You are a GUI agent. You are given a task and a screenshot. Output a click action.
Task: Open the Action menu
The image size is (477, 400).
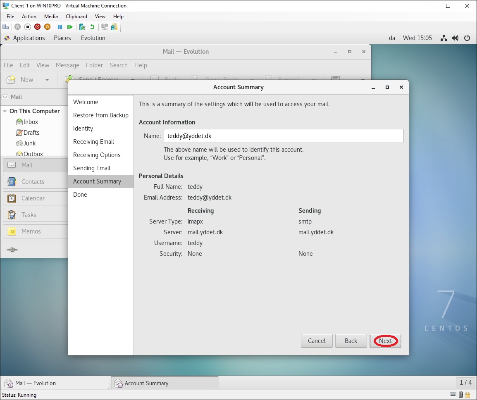[x=29, y=17]
